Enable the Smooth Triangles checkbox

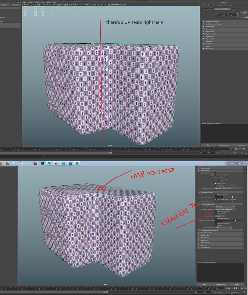click(x=216, y=214)
